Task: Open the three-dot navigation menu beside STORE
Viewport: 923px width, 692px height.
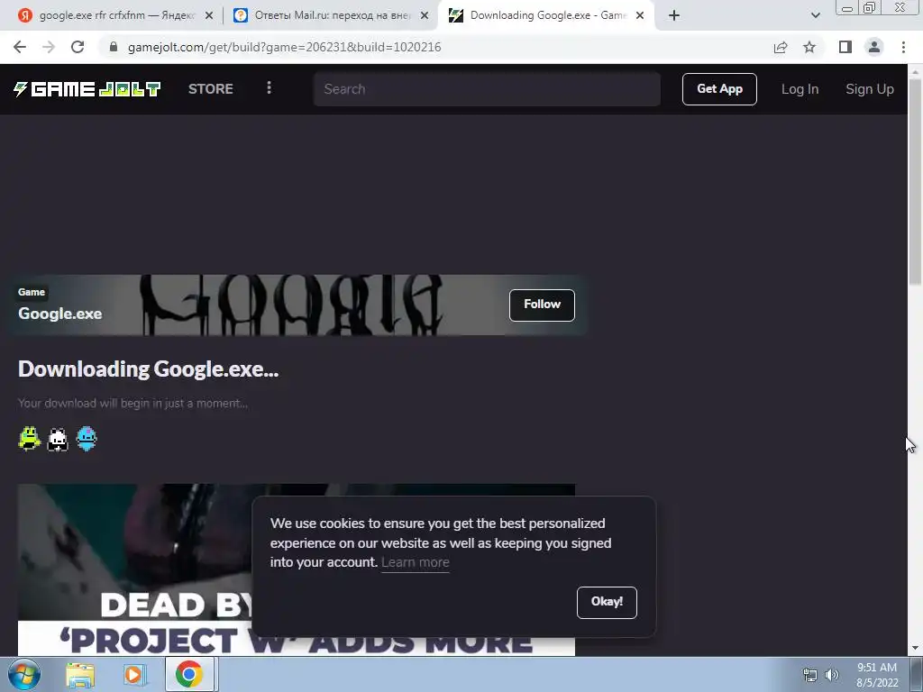Action: [269, 88]
